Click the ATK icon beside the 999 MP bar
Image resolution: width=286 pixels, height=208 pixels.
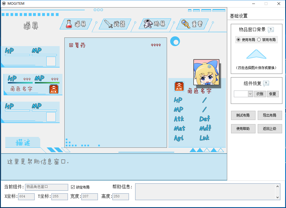click(54, 89)
